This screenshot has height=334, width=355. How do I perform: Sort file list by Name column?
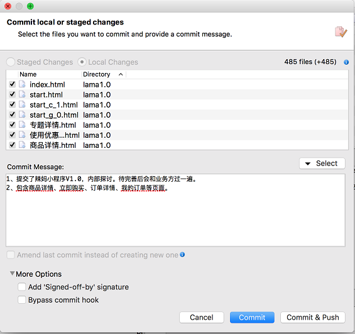[x=28, y=74]
